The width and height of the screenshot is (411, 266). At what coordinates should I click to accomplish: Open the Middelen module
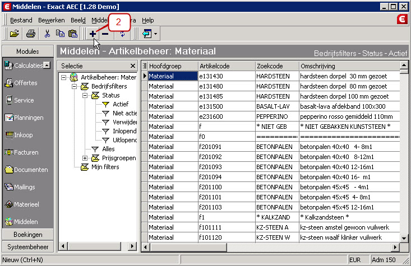click(21, 222)
